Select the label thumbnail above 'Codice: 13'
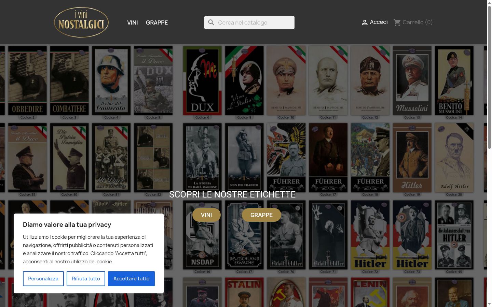Screen dimensions: 492x307 pyautogui.click(x=412, y=81)
